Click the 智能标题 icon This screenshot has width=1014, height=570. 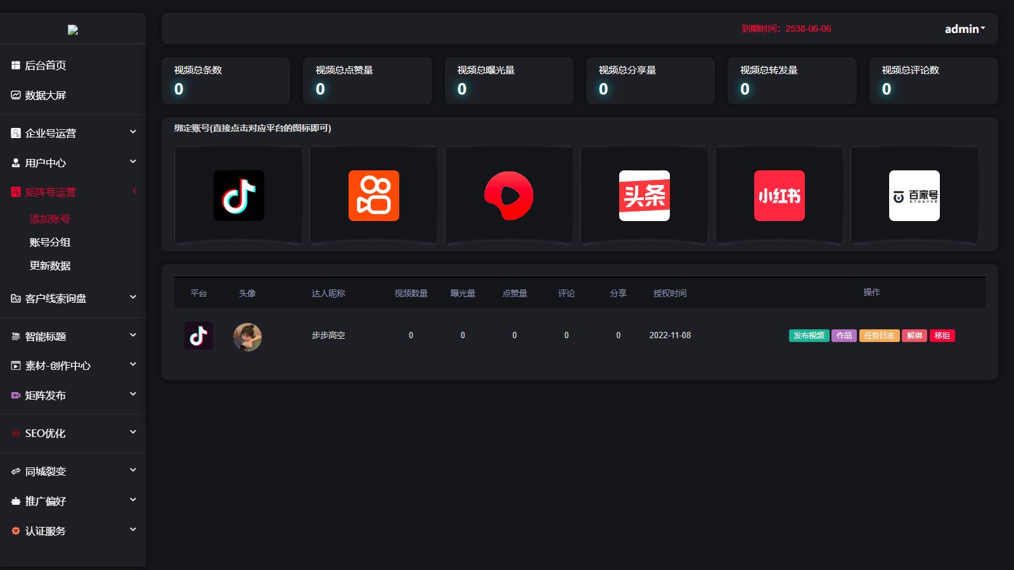pyautogui.click(x=16, y=336)
